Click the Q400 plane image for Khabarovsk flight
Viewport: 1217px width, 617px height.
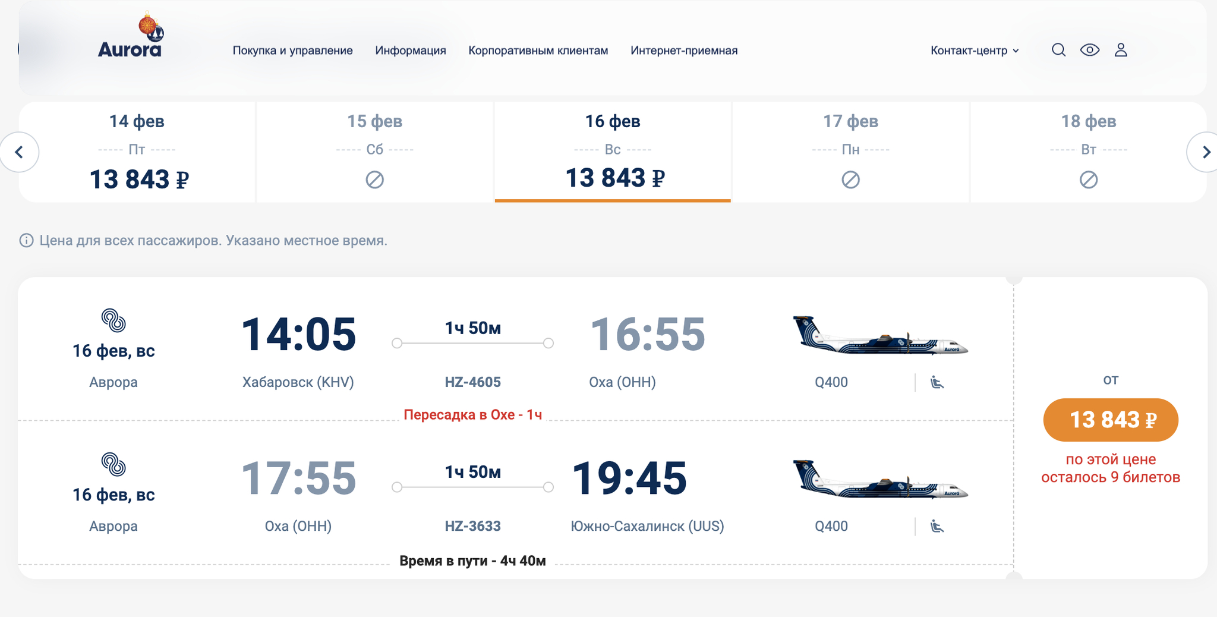tap(881, 336)
